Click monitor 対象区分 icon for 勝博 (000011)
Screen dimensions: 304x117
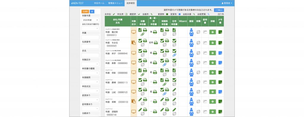pyautogui.click(x=134, y=82)
